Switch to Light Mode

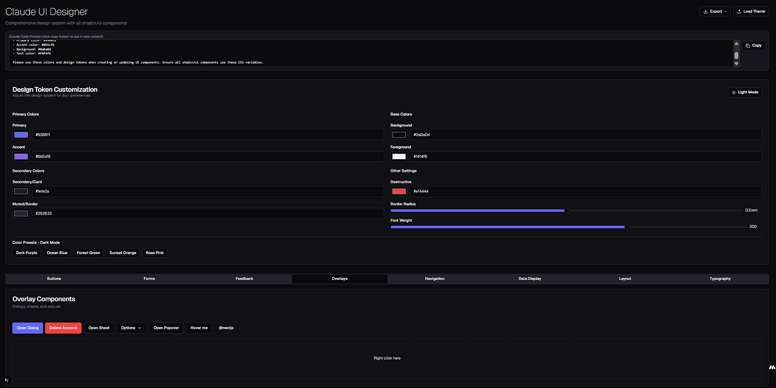(745, 92)
